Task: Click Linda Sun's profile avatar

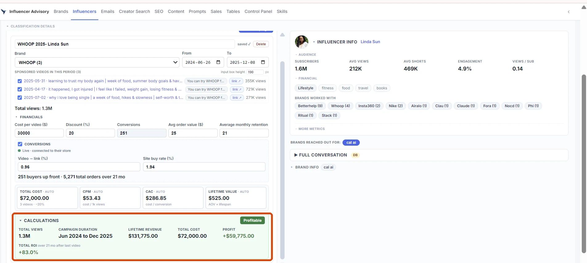Action: coord(302,42)
